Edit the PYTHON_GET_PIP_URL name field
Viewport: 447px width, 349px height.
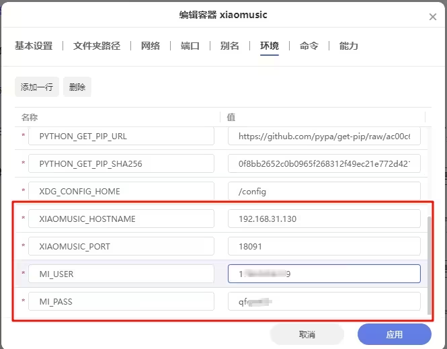(x=121, y=137)
